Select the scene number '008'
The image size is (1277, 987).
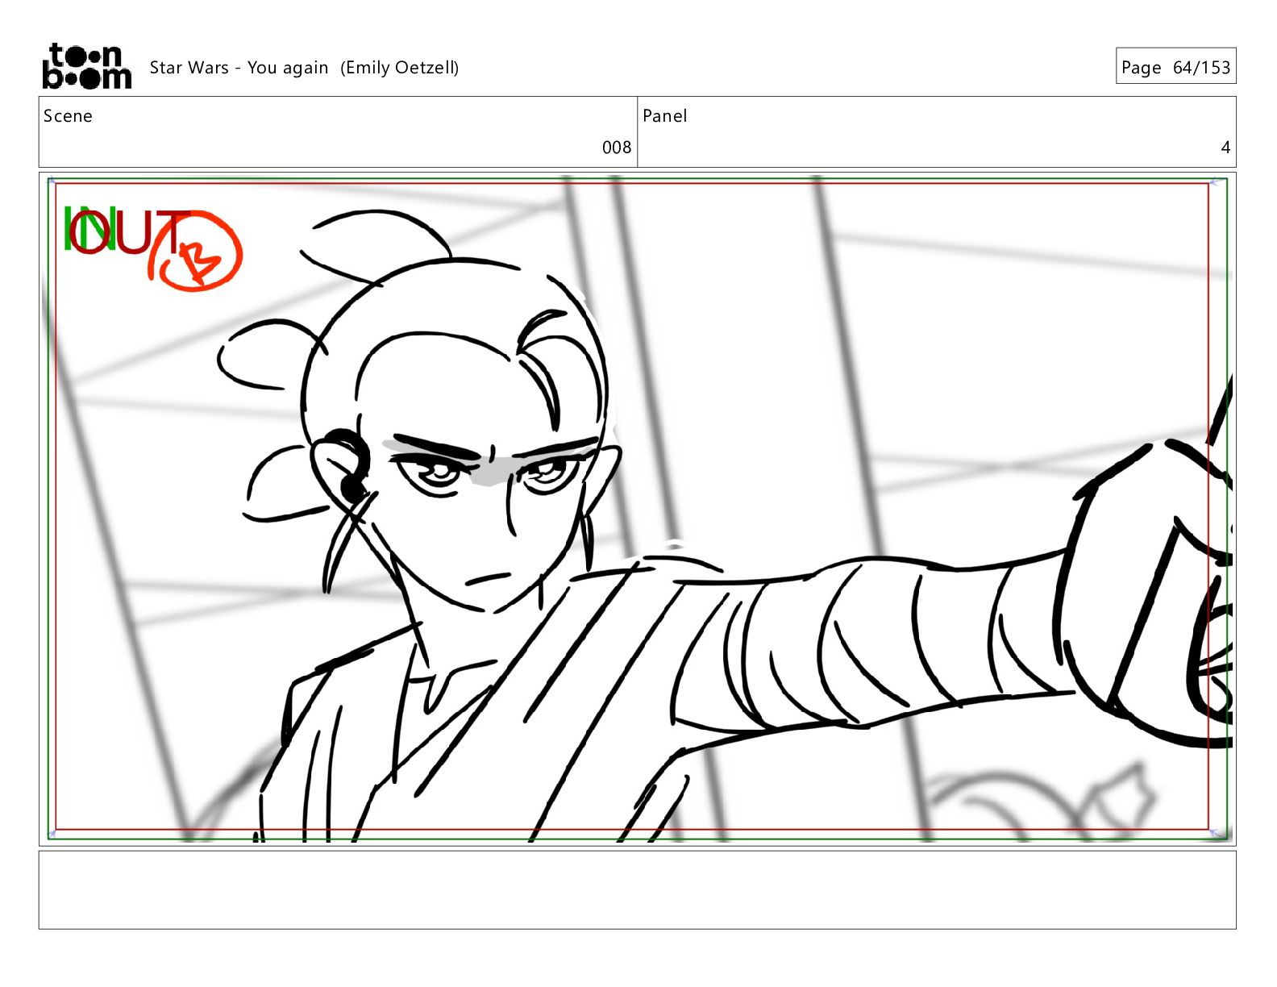[617, 148]
